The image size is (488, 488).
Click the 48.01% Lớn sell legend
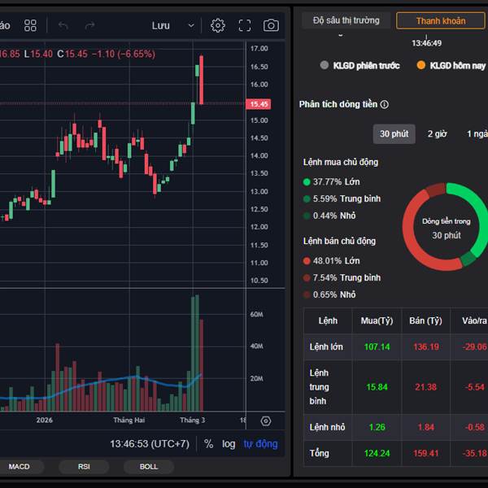[332, 261]
